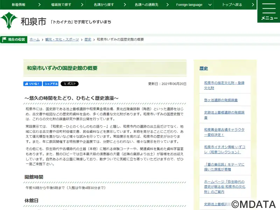Open 和泉市の指定文化財・登録文化財 sidebar link
This screenshot has width=280, height=210.
pyautogui.click(x=224, y=85)
